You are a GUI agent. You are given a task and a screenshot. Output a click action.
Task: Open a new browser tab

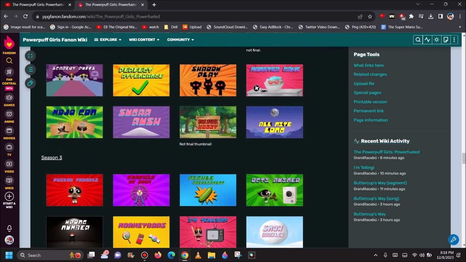click(154, 5)
